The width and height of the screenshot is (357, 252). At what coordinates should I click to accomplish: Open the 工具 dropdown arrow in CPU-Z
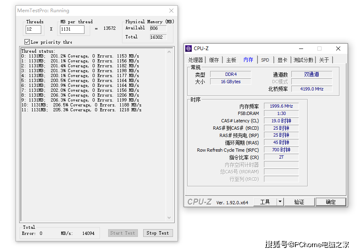tap(280, 202)
